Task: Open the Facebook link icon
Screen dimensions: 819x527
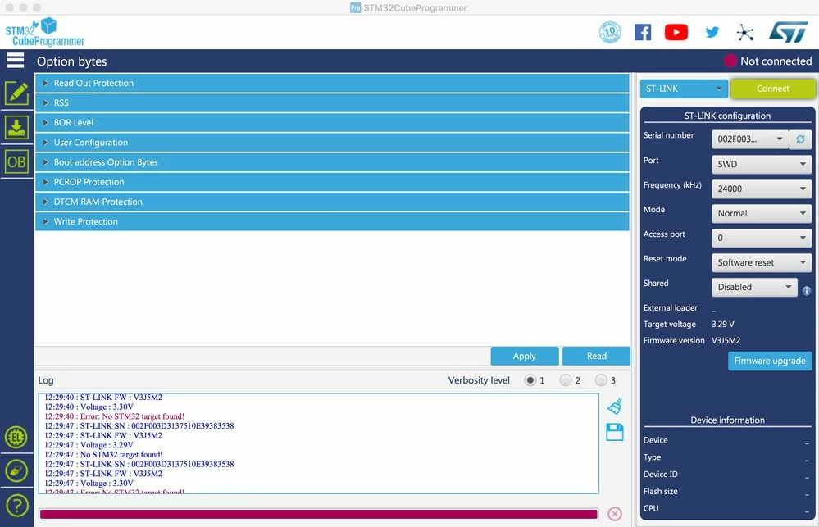Action: click(643, 33)
